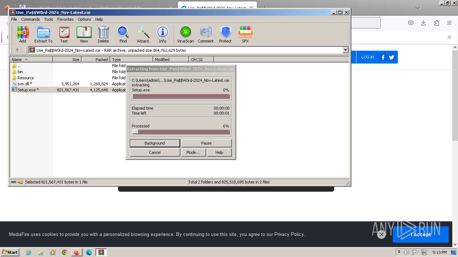Click the Facebook icon on MediaFire page
Viewport: 458px width, 257px height.
(383, 57)
